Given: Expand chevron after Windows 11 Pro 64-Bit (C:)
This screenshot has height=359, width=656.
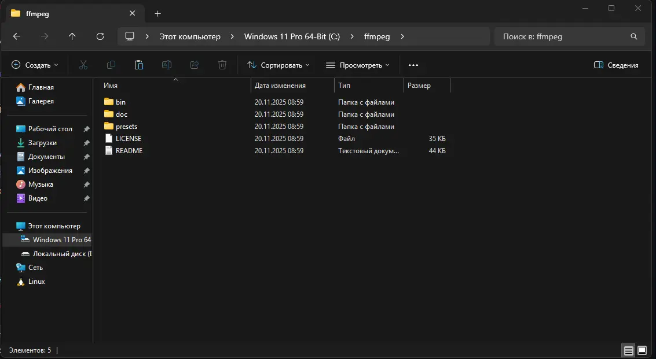Looking at the screenshot, I should pyautogui.click(x=352, y=37).
